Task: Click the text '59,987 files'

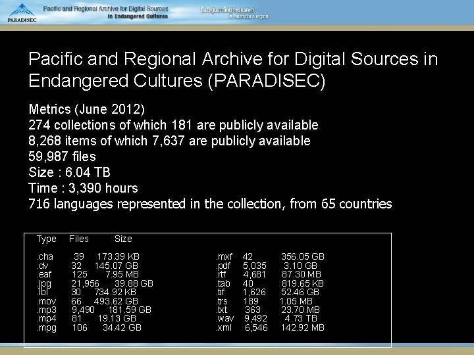Action: pyautogui.click(x=62, y=156)
